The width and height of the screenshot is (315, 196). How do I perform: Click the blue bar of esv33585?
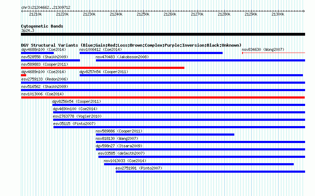[x=202, y=157]
